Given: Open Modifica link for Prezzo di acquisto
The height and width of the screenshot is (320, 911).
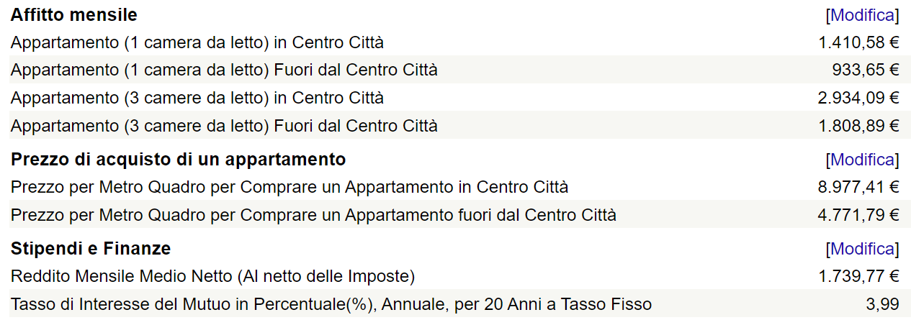Looking at the screenshot, I should (x=862, y=160).
